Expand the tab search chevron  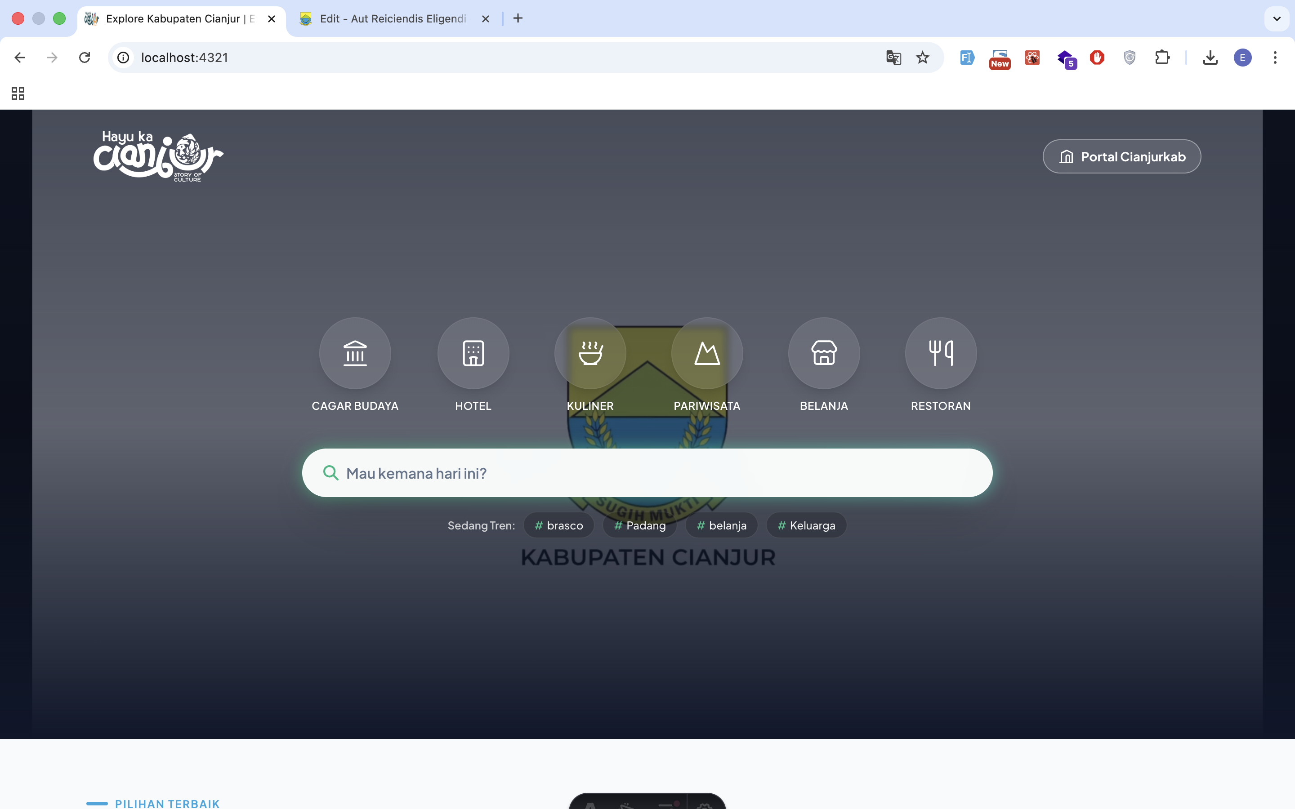click(1276, 19)
